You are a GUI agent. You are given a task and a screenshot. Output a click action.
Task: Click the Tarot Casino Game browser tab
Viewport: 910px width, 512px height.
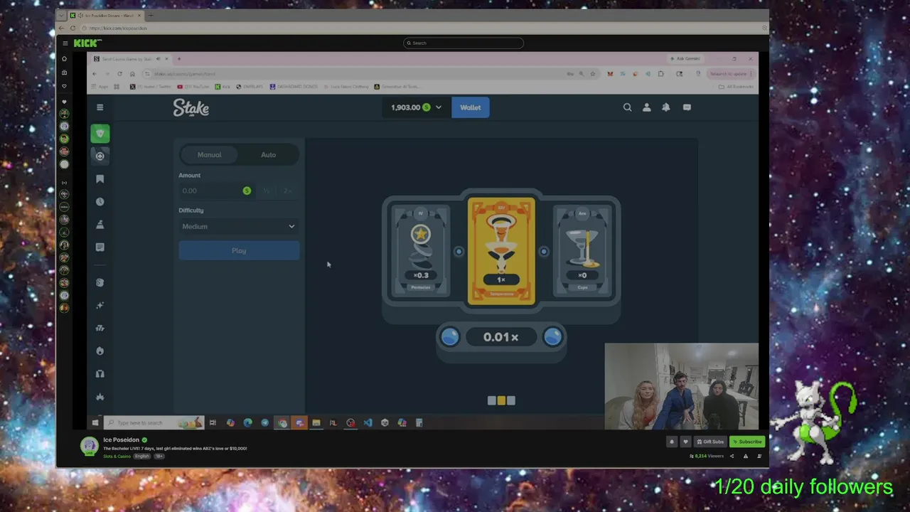[130, 59]
